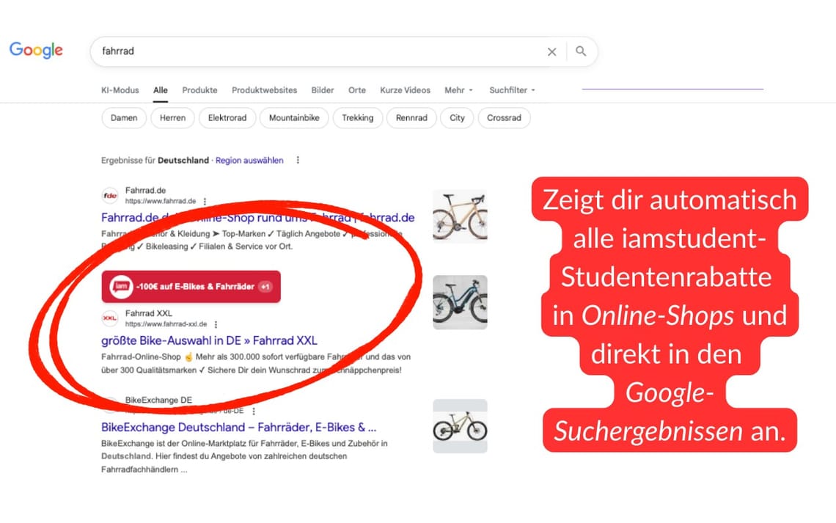The height and width of the screenshot is (523, 836).
Task: Enable the Mountainbike filter
Action: coord(293,117)
